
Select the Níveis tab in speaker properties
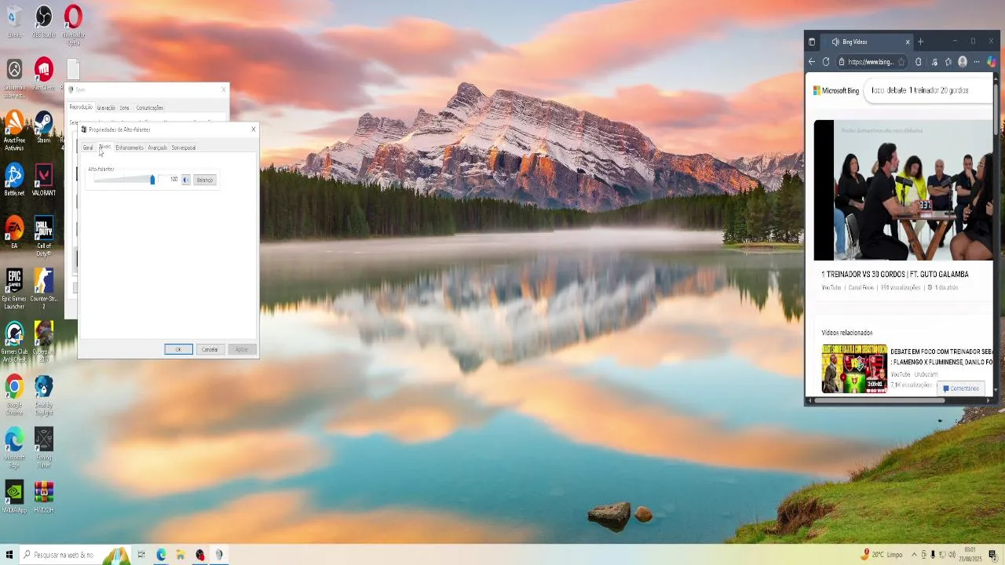(x=105, y=147)
